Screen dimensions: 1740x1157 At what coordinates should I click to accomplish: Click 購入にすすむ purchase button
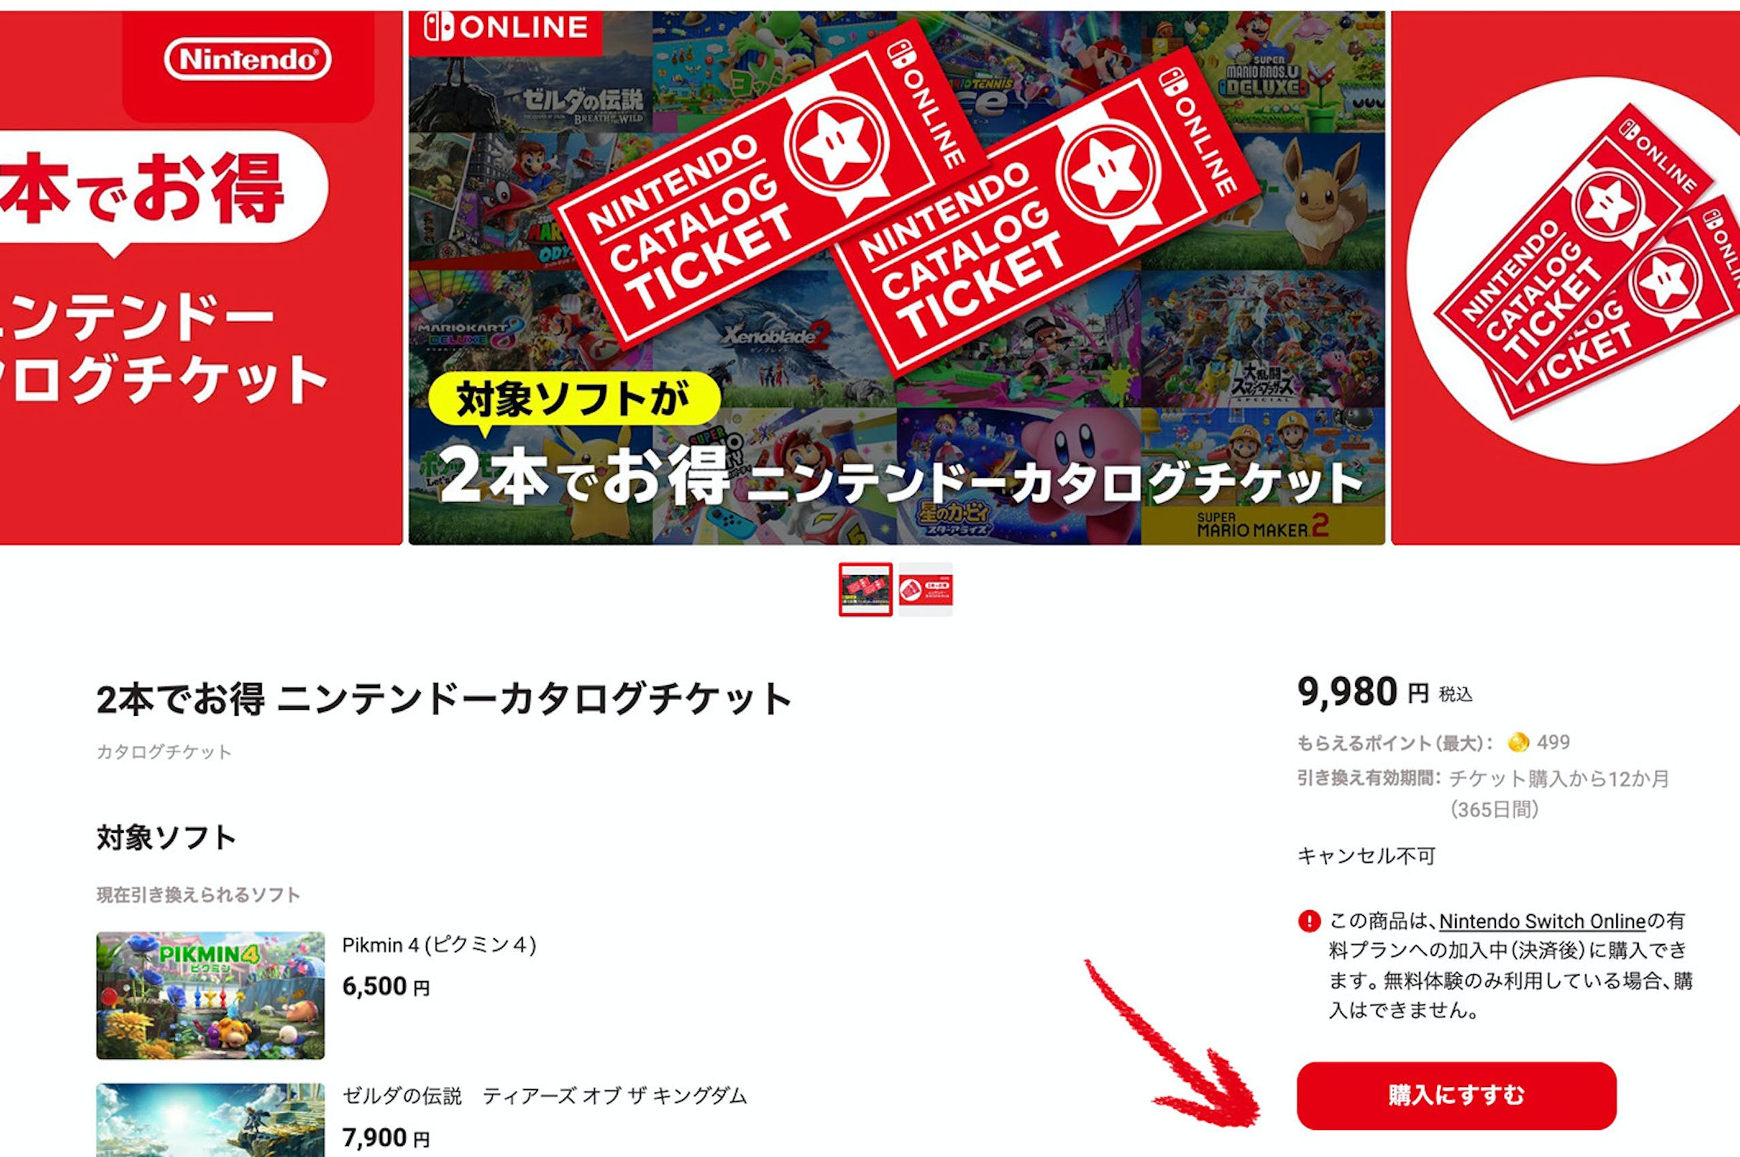pyautogui.click(x=1457, y=1096)
